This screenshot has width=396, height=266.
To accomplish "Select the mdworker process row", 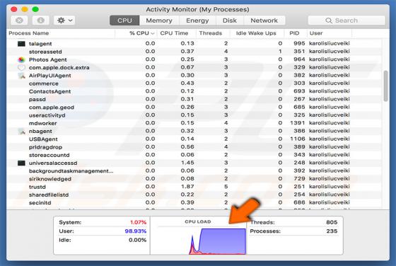I will point(194,123).
